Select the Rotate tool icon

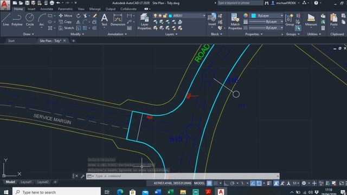point(78,16)
